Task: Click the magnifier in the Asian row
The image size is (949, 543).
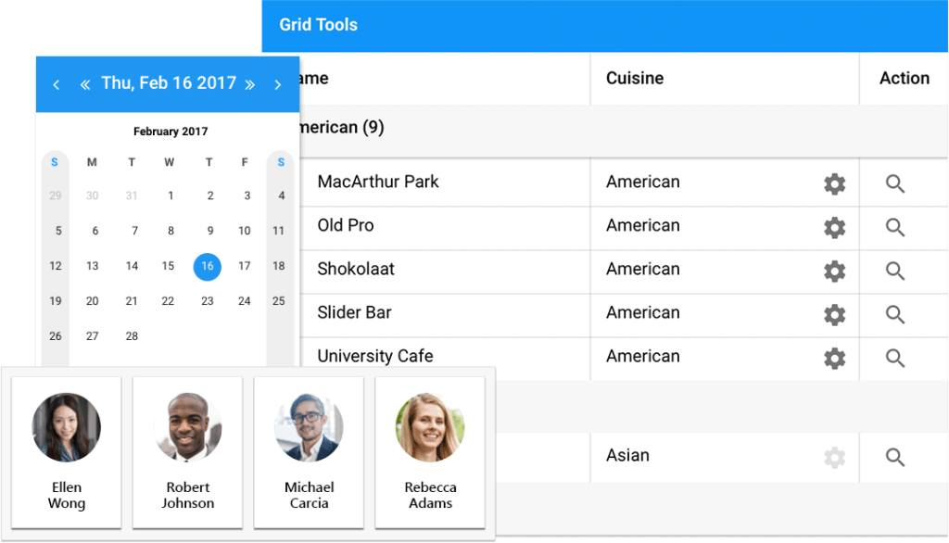Action: (895, 457)
